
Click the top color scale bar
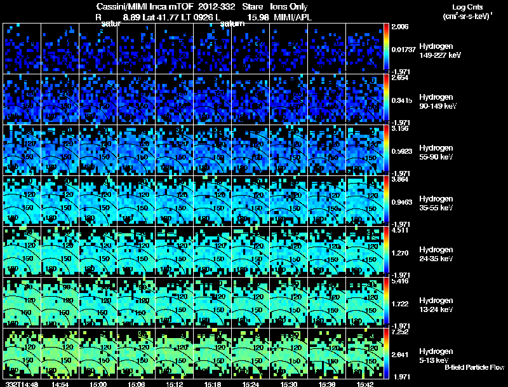coord(386,48)
